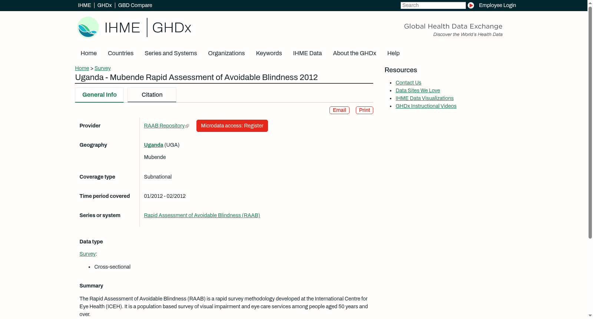Viewport: 593px width, 319px height.
Task: Open GBD Compare in the top bar
Action: pos(135,5)
